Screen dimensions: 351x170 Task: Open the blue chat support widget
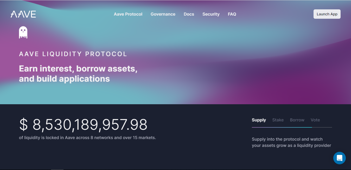[339, 158]
